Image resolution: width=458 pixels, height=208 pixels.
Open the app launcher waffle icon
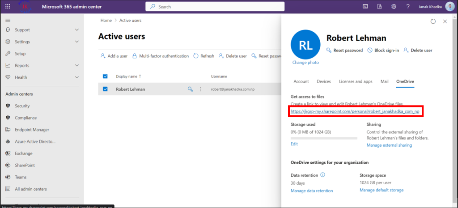click(x=8, y=6)
